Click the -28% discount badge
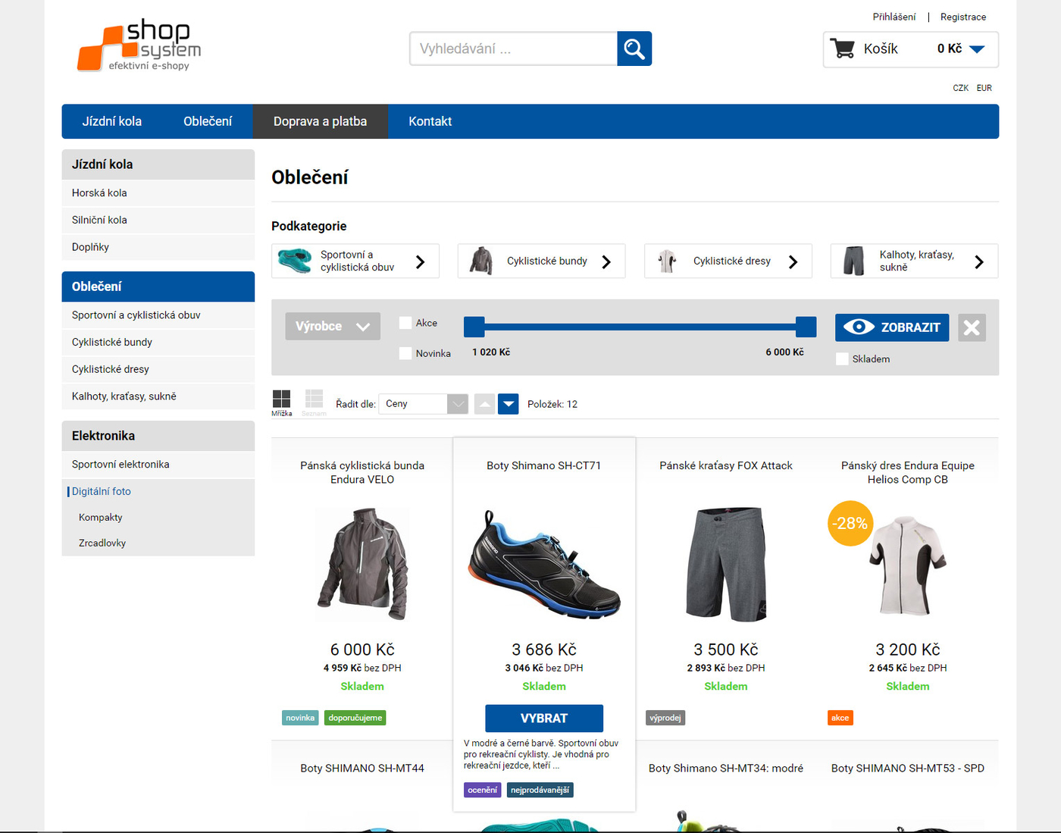This screenshot has width=1061, height=833. (x=850, y=523)
